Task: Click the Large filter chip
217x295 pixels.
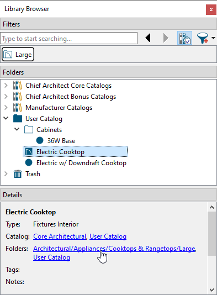Action: pyautogui.click(x=18, y=54)
